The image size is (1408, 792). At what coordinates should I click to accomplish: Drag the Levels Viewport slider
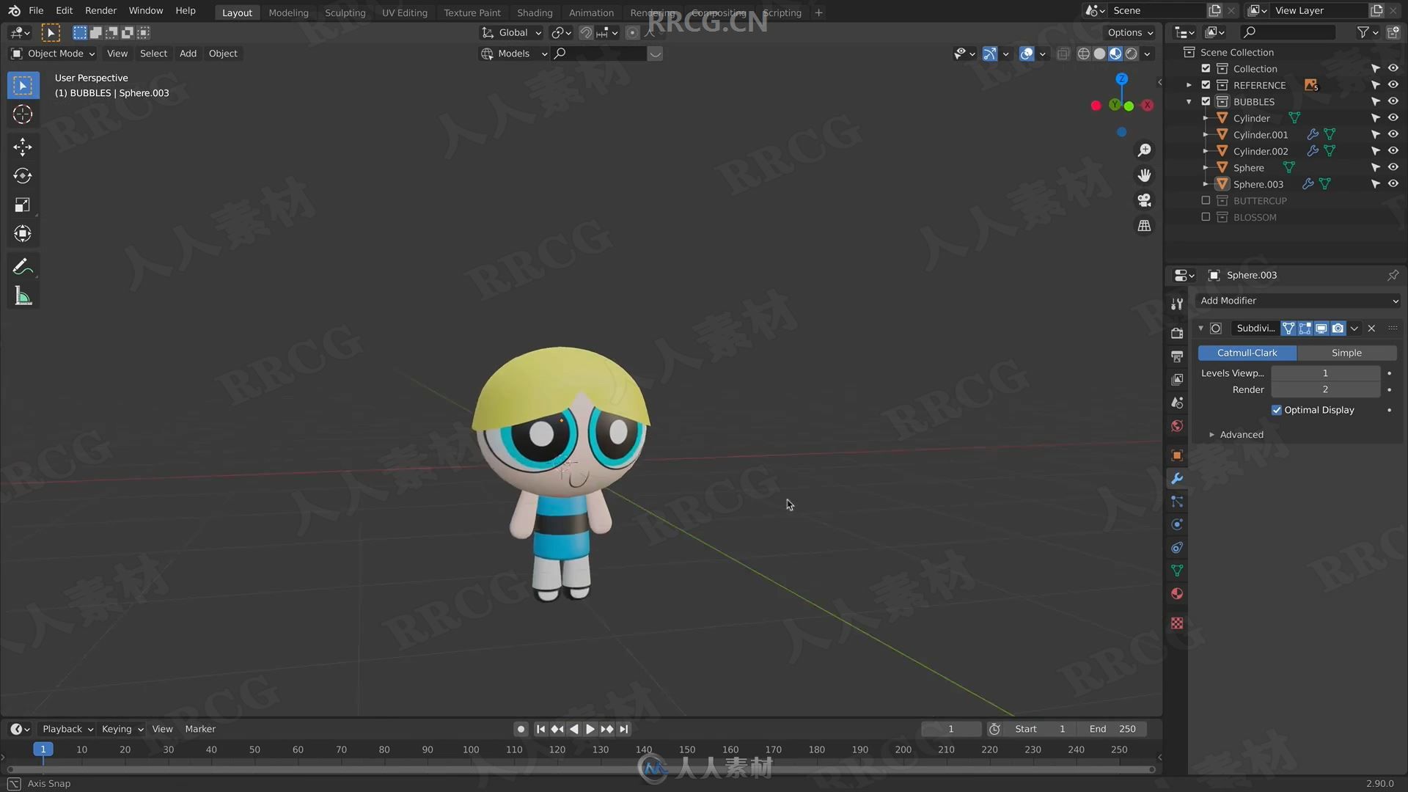click(1326, 371)
